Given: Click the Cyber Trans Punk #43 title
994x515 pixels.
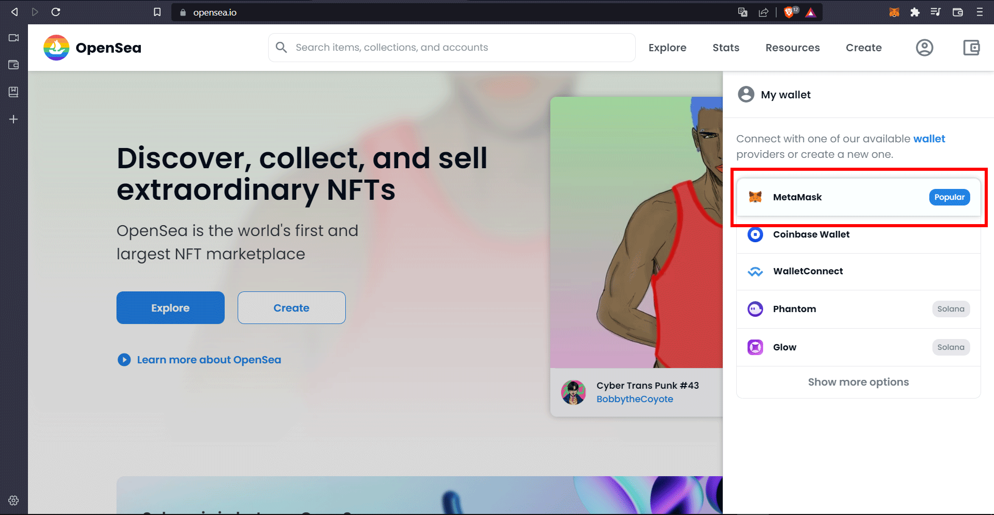Looking at the screenshot, I should point(648,386).
